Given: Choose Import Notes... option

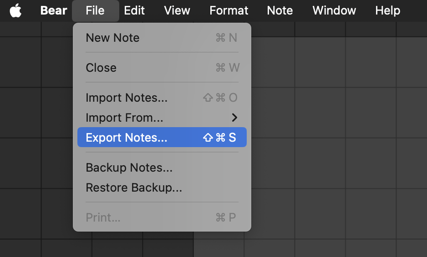Looking at the screenshot, I should click(127, 98).
